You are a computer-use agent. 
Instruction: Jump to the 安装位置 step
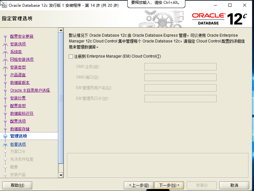[18, 98]
